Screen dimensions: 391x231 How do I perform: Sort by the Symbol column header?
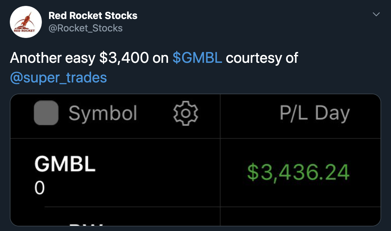click(103, 113)
